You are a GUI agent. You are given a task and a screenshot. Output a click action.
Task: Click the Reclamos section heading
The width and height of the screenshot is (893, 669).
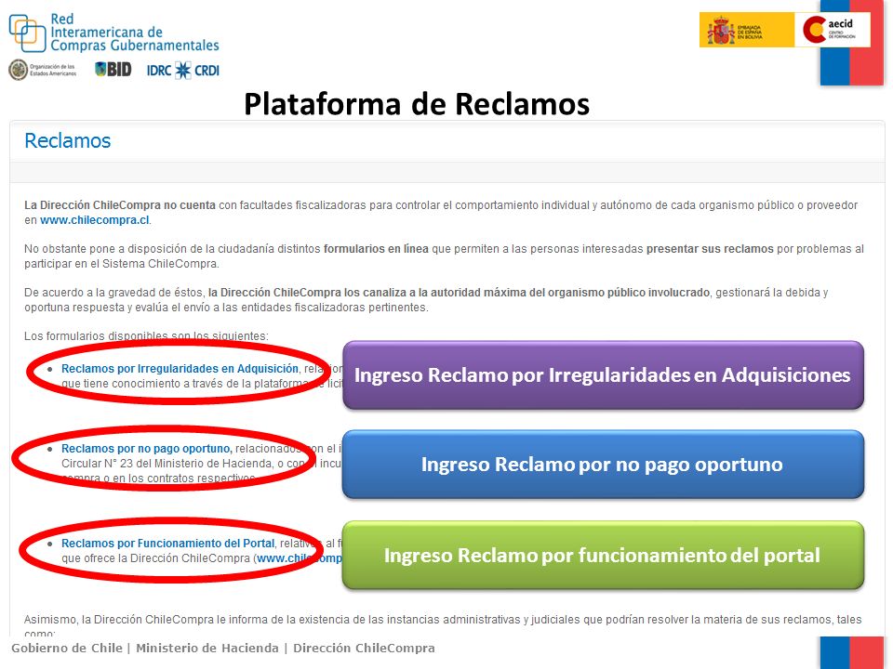pos(67,140)
